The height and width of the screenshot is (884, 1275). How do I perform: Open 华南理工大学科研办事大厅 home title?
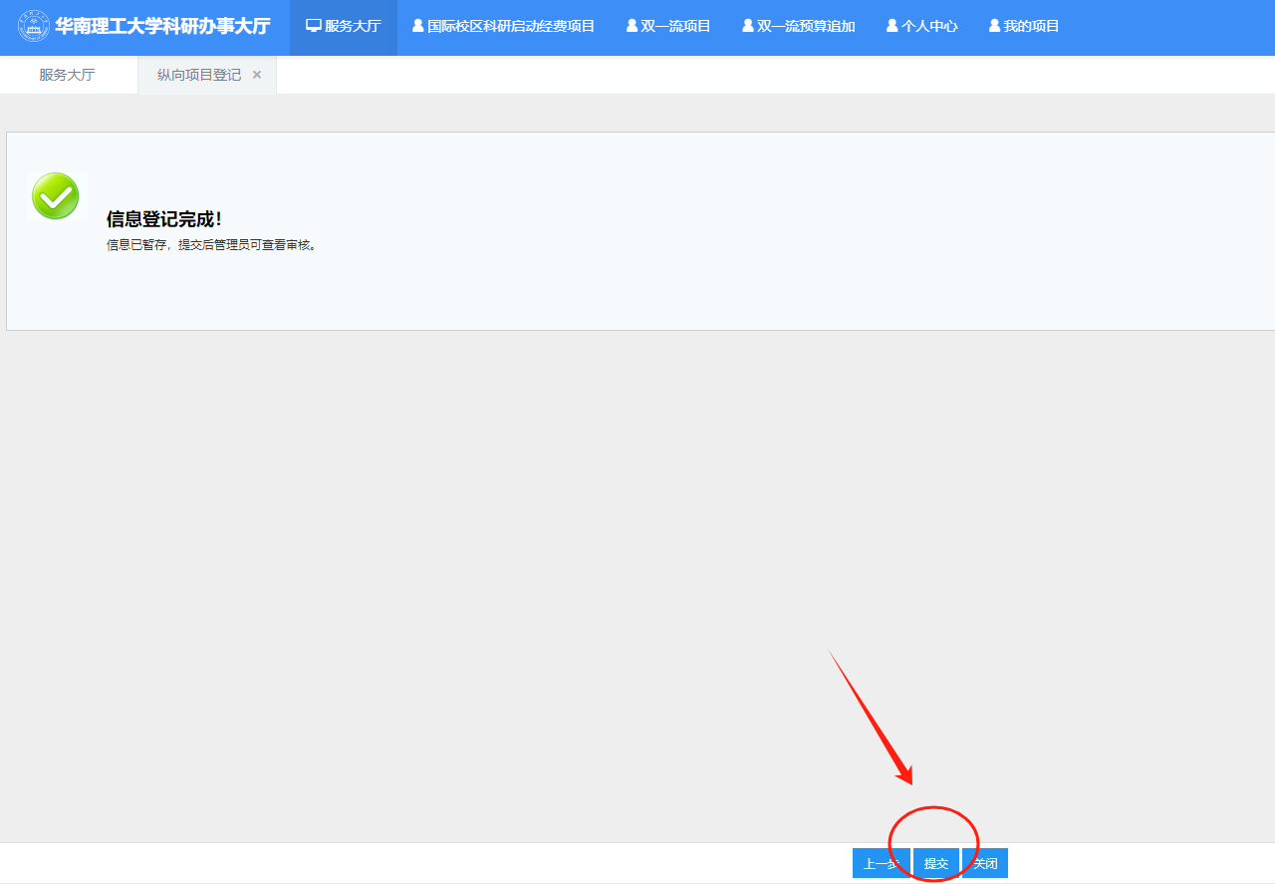[x=162, y=26]
